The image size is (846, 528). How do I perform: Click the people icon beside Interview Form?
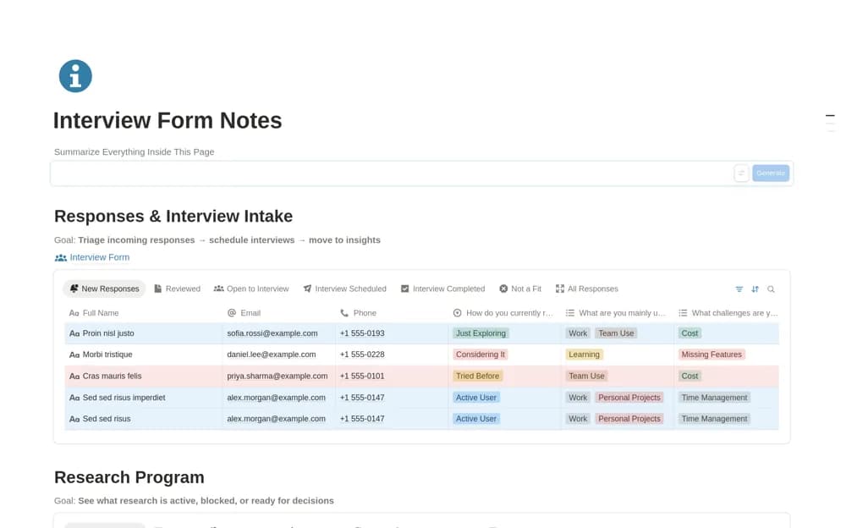point(60,257)
